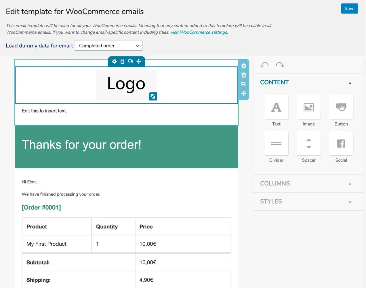Open settings gear on logo block toolbar
The height and width of the screenshot is (288, 366).
pos(114,61)
